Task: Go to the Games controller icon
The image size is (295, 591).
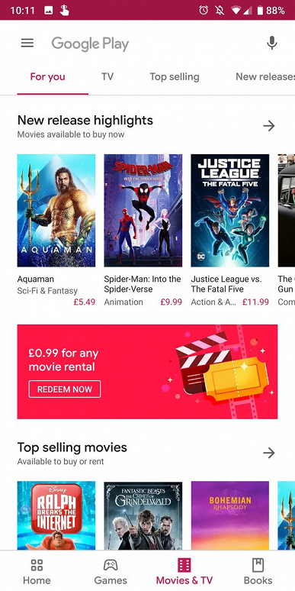Action: [111, 564]
